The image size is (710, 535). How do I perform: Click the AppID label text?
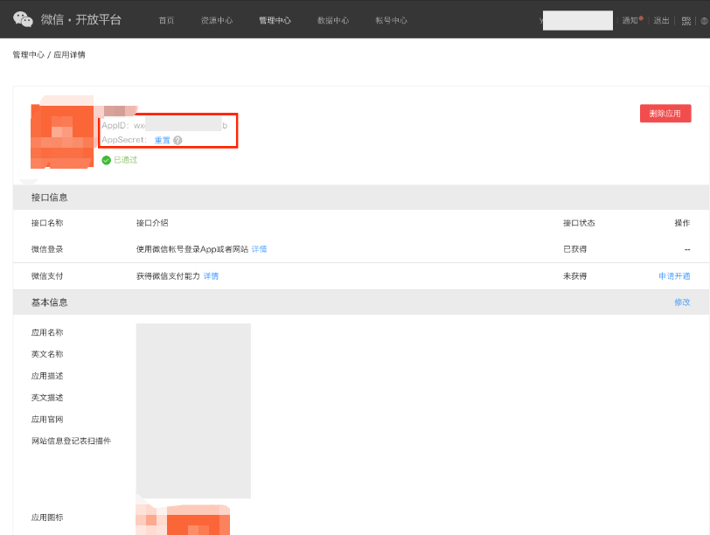(115, 125)
